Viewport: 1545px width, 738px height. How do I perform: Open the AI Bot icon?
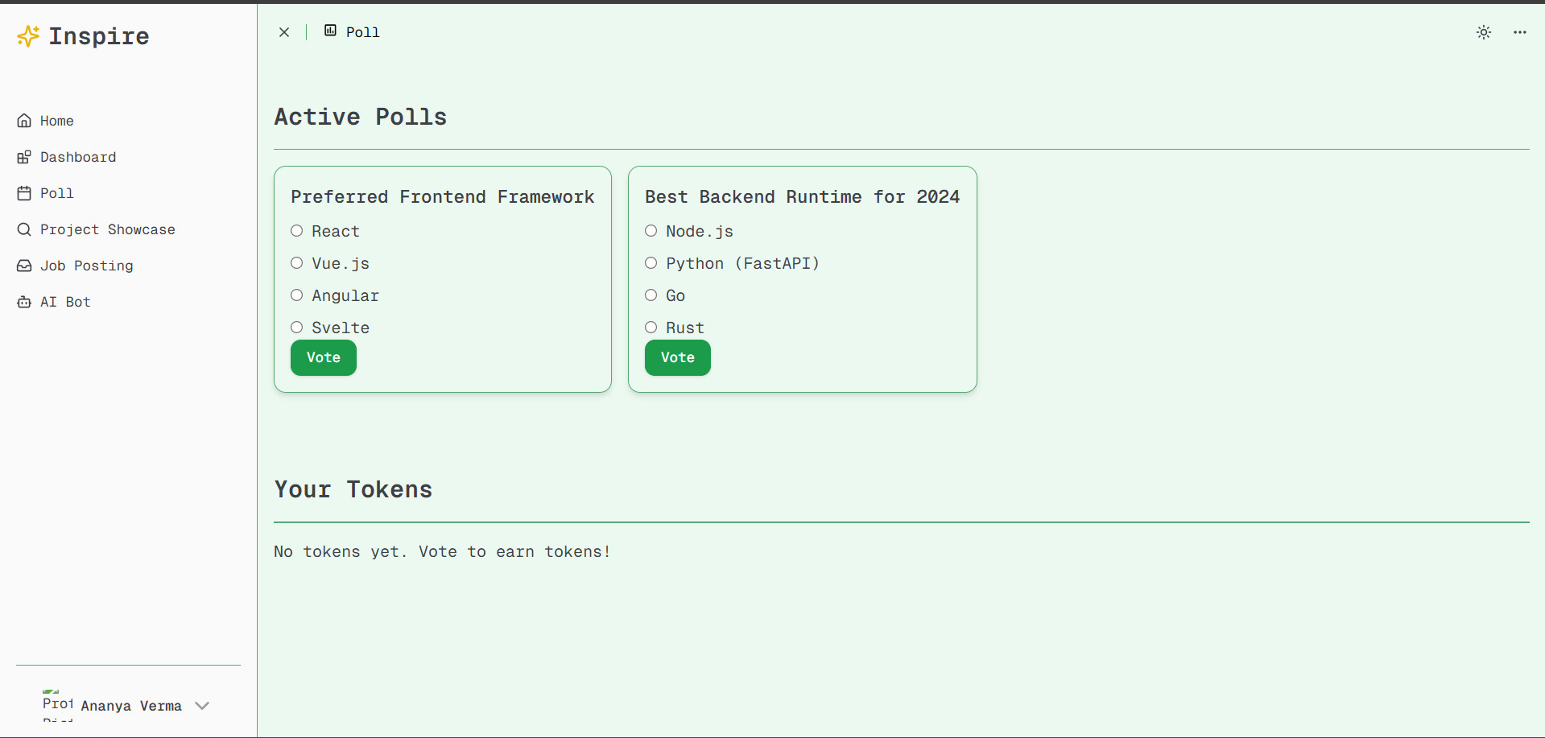[x=24, y=302]
